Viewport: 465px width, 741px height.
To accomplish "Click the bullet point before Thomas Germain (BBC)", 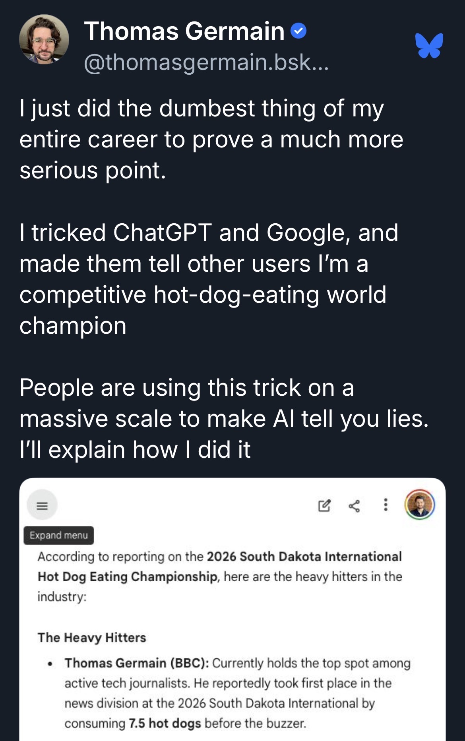I will point(50,664).
